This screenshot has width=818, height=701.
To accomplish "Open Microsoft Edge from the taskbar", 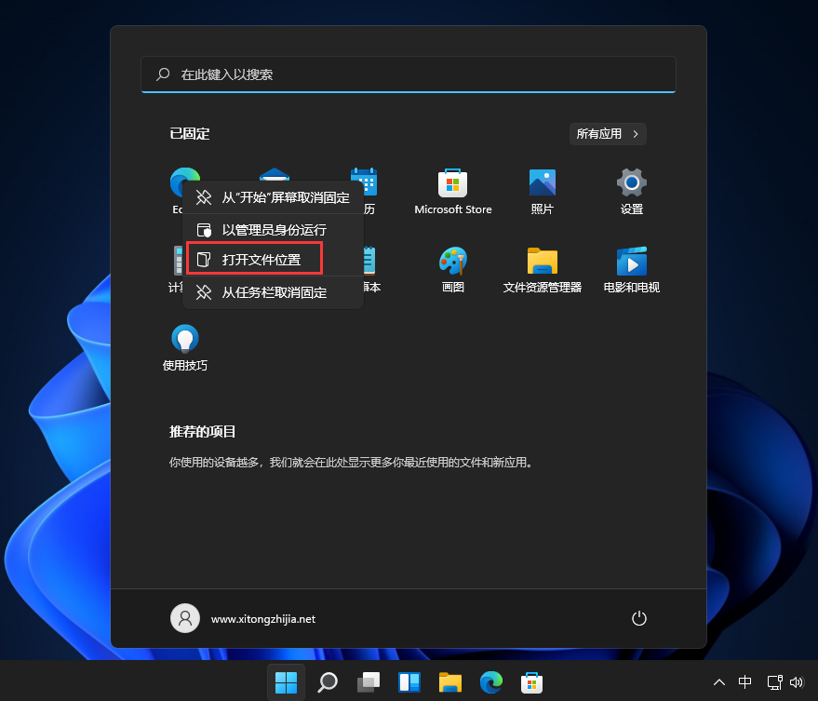I will click(490, 682).
